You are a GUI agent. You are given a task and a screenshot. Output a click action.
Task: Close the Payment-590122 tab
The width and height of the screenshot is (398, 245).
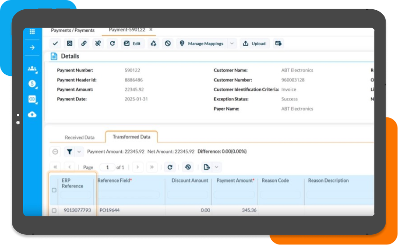pos(151,30)
